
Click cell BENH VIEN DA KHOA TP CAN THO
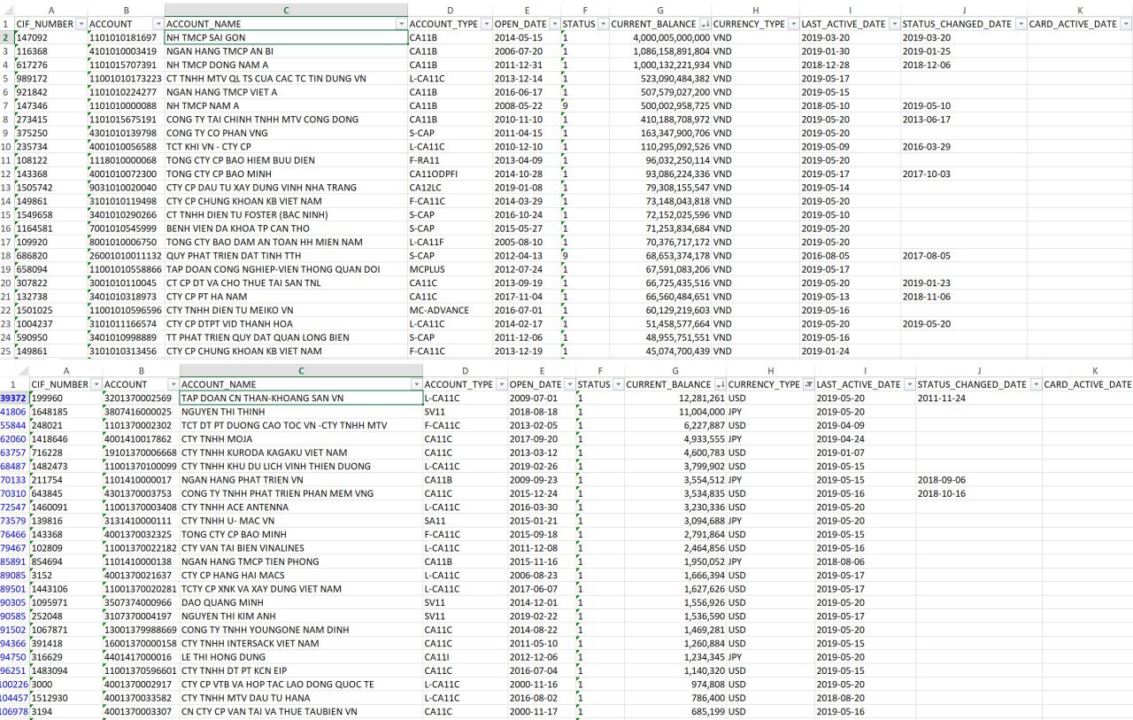pyautogui.click(x=286, y=228)
